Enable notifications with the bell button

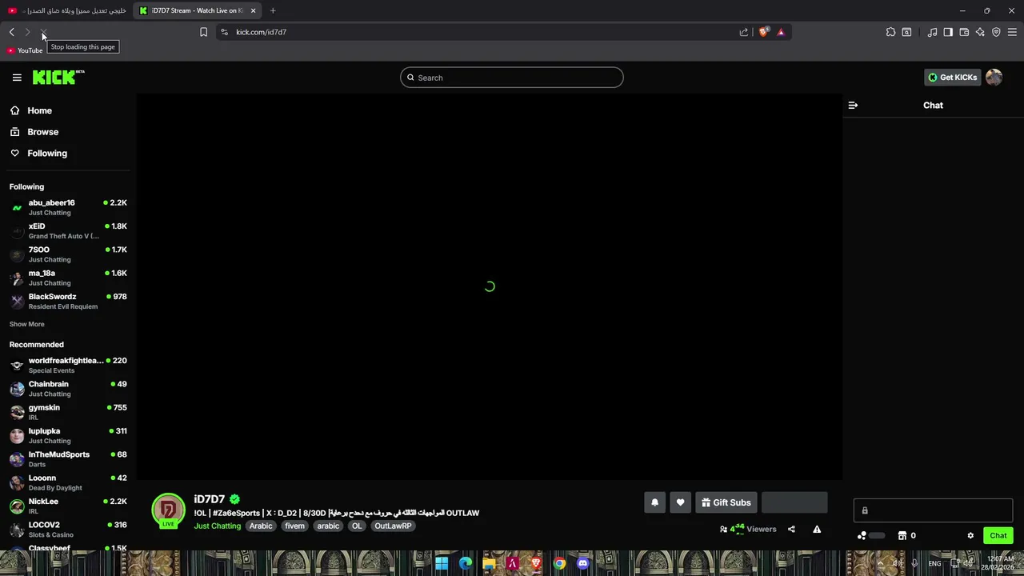(654, 502)
